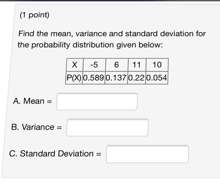
Task: Click the "A. Mean =" label
Action: [33, 101]
